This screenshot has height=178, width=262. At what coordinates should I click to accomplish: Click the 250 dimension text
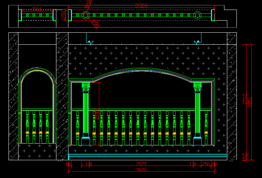(x=206, y=164)
